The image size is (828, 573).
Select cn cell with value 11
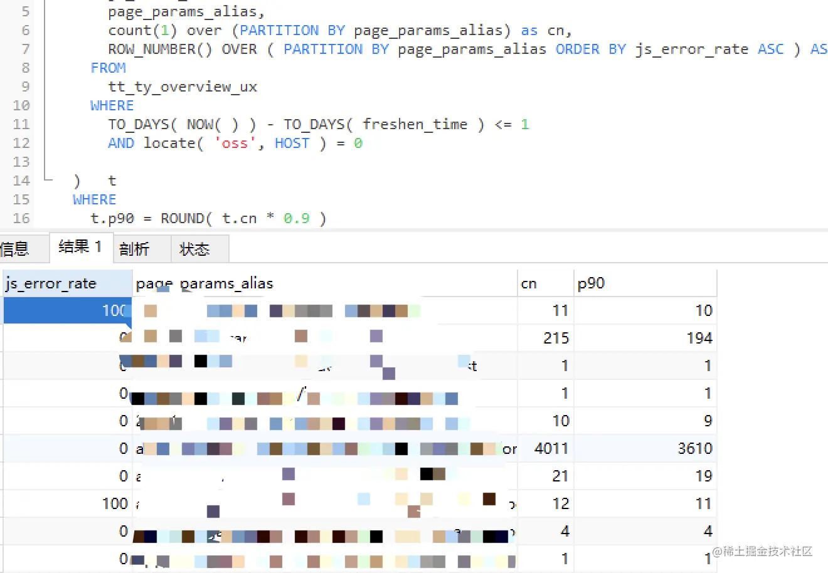click(545, 310)
